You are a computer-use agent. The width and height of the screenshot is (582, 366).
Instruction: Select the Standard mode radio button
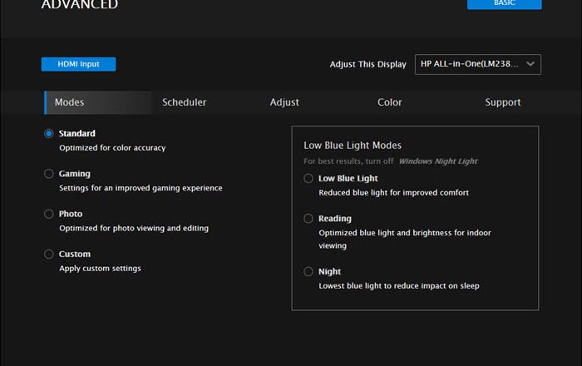point(49,133)
